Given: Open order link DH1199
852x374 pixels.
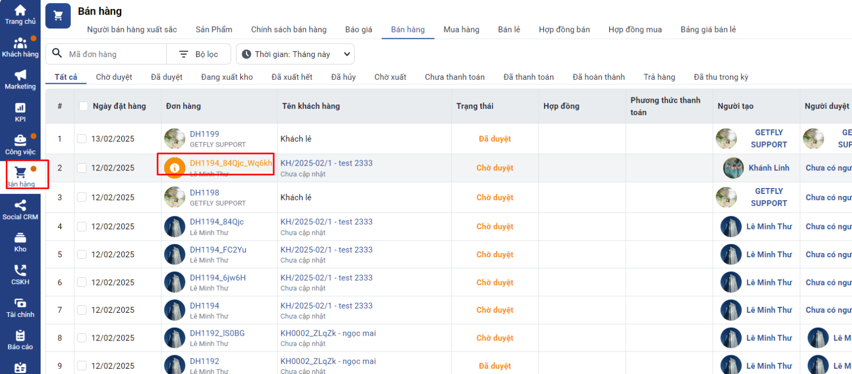Looking at the screenshot, I should (204, 134).
